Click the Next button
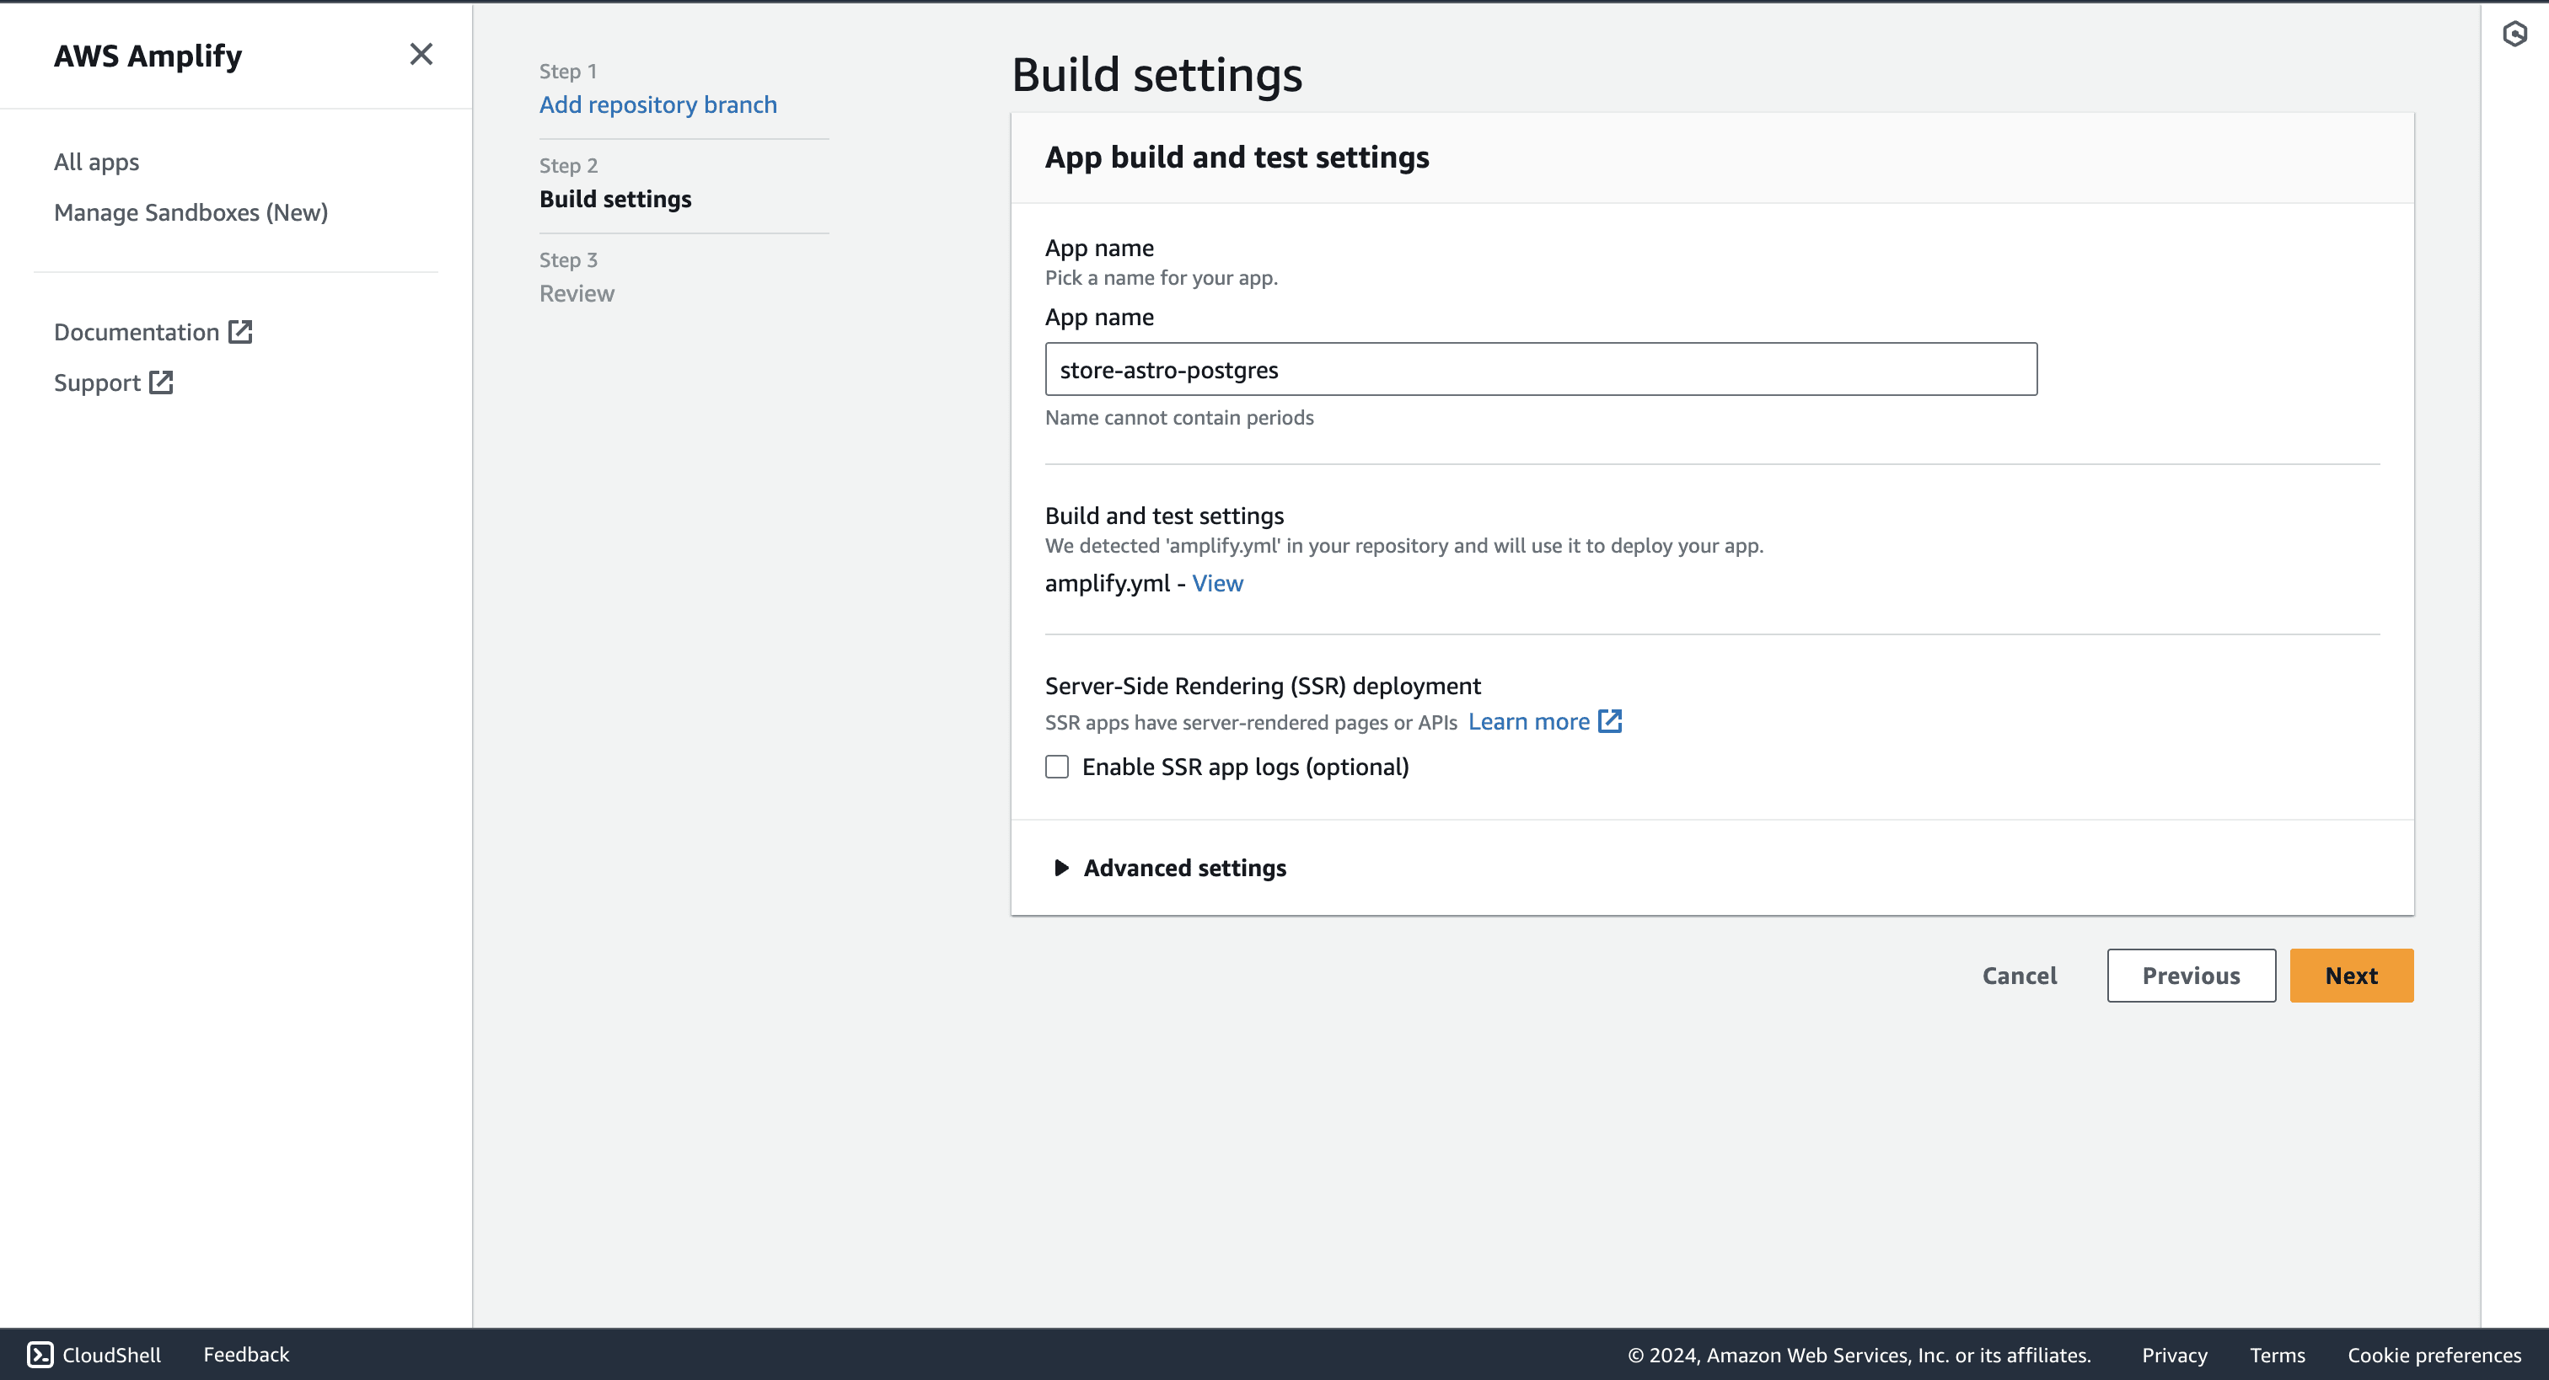 click(x=2350, y=976)
